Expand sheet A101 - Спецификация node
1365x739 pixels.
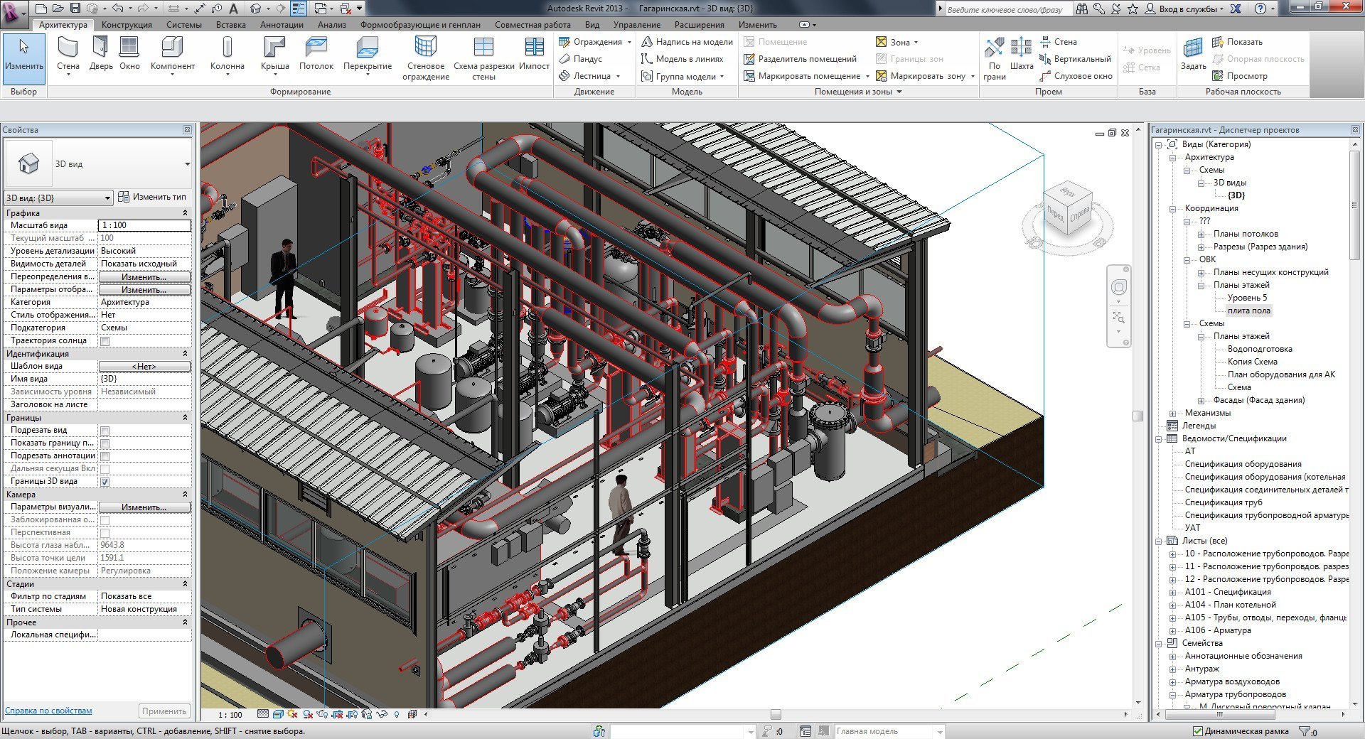pos(1172,592)
